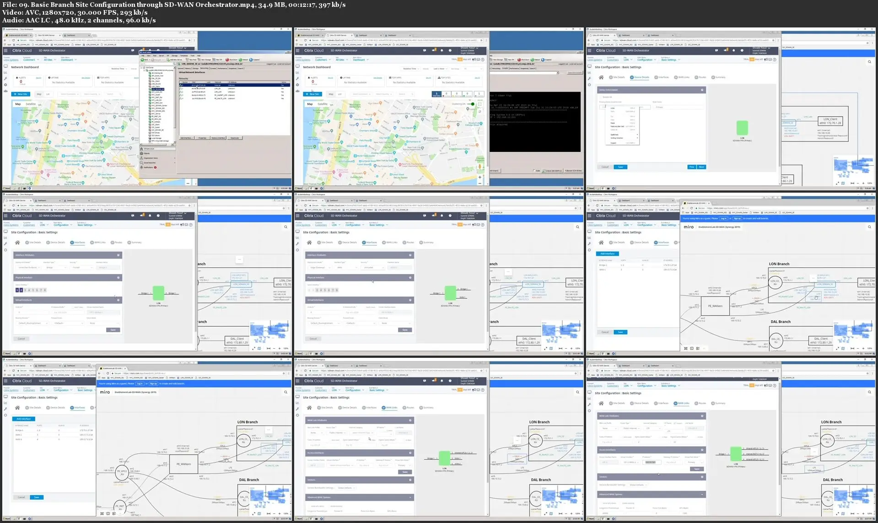Viewport: 878px width, 523px height.
Task: In fifth thumbnail, click Virtual Interfaces help icon
Action: tap(410, 300)
